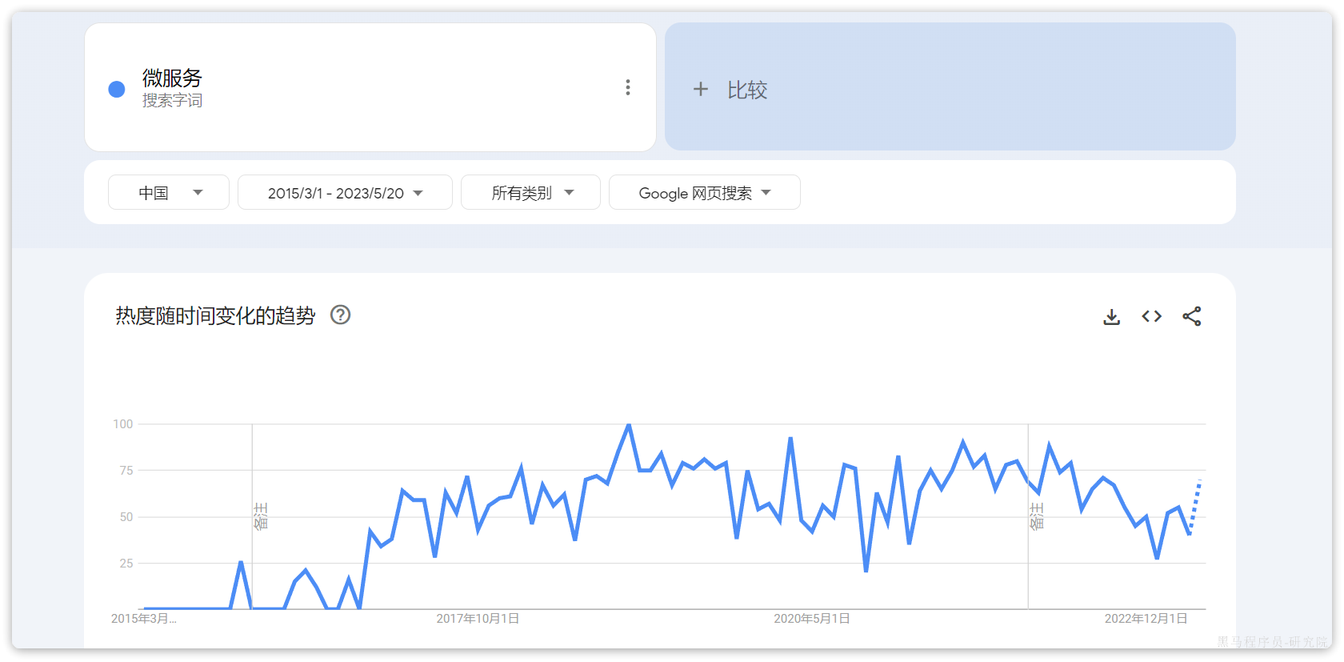Image resolution: width=1344 pixels, height=662 pixels.
Task: Click the plus icon beside 比较
Action: coord(701,89)
